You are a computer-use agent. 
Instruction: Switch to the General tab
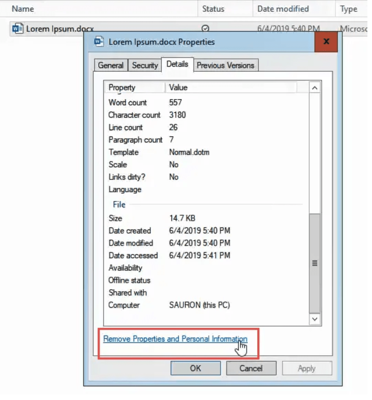tap(111, 65)
